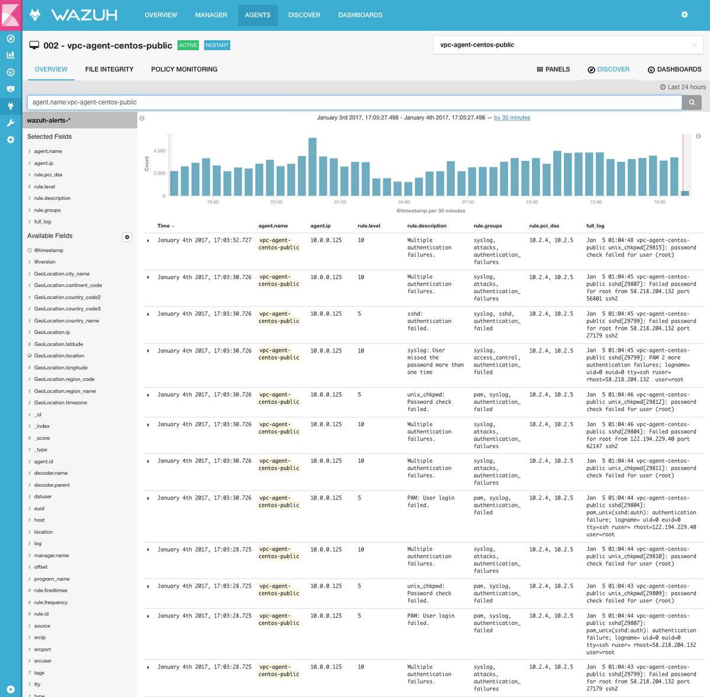
Task: Go to the Manager top navigation item
Action: click(211, 15)
